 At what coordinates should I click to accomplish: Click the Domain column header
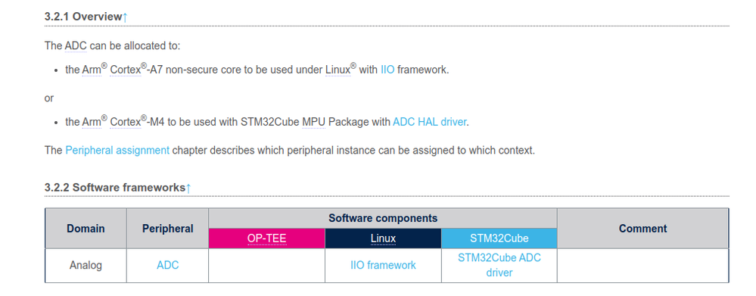[x=86, y=229]
